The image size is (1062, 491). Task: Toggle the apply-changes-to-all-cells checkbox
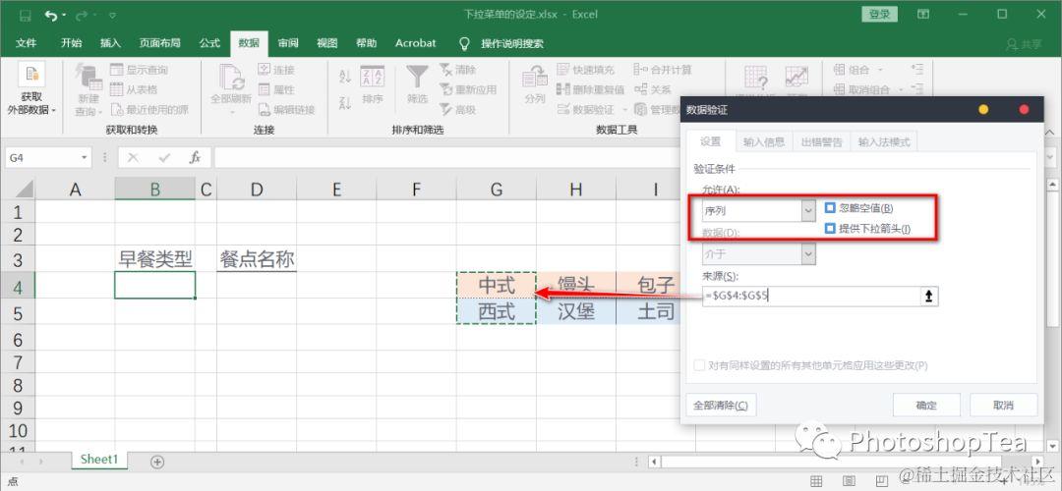[700, 365]
